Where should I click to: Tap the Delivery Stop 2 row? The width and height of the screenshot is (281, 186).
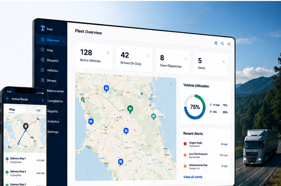tap(25, 173)
